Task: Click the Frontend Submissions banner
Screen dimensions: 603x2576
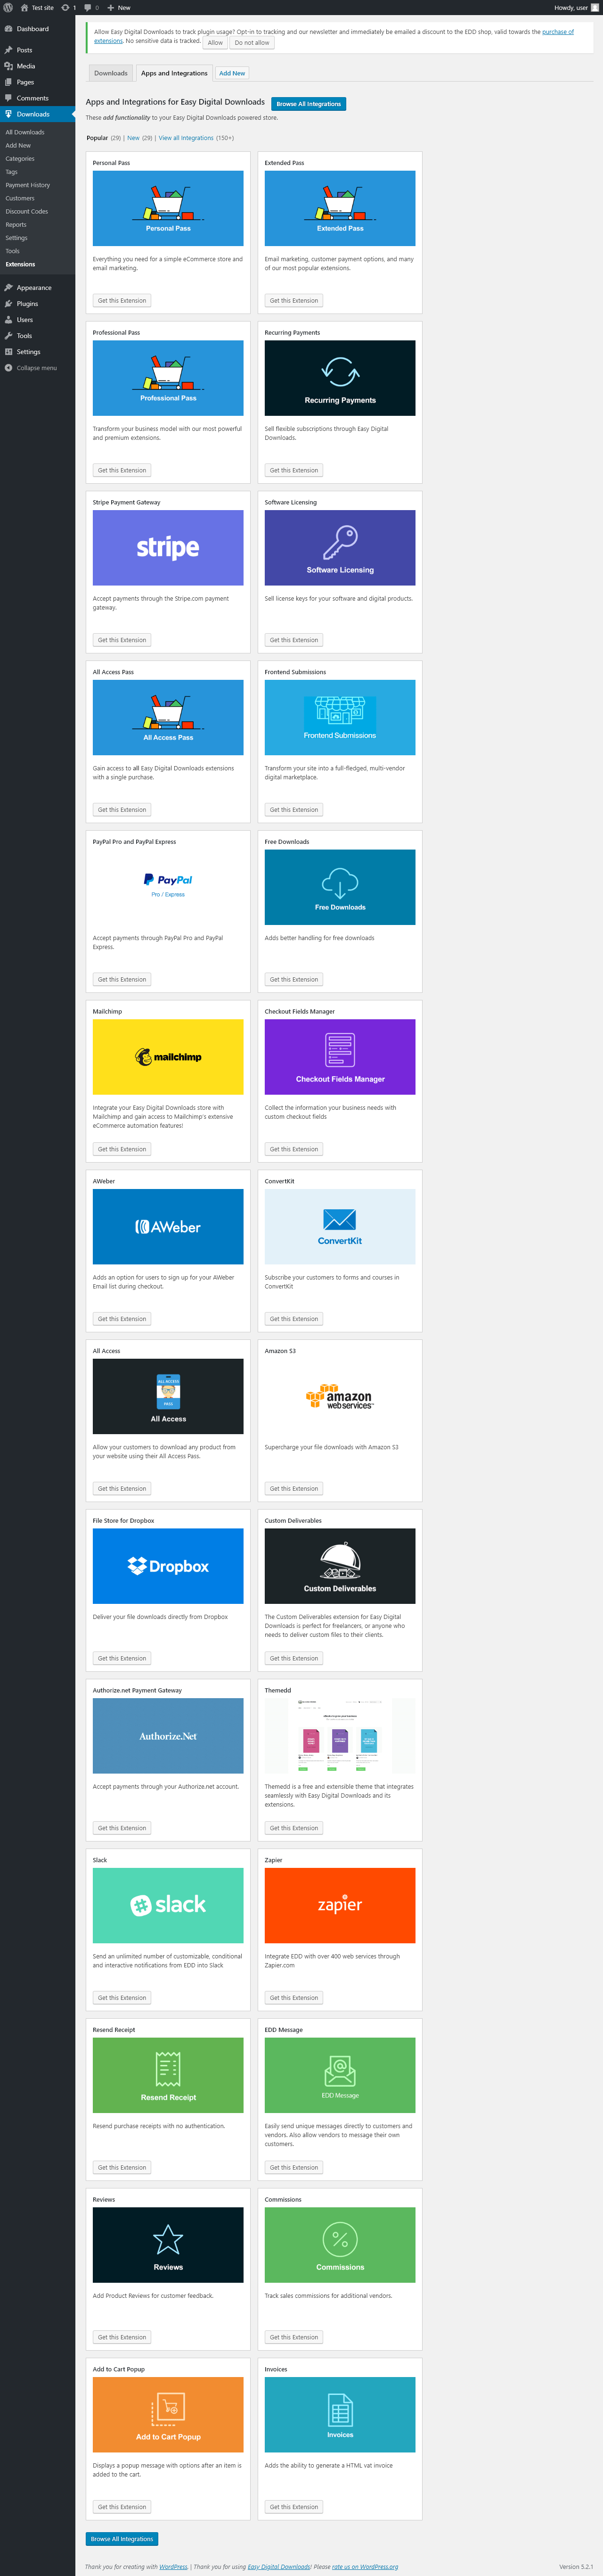Action: point(340,717)
